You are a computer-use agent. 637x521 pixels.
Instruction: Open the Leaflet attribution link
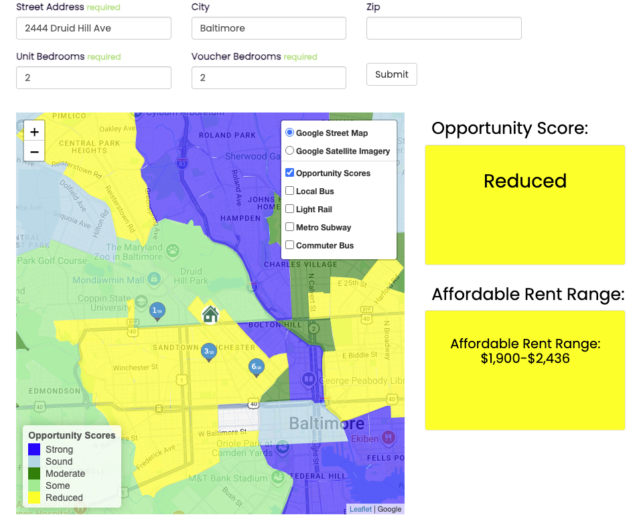360,509
